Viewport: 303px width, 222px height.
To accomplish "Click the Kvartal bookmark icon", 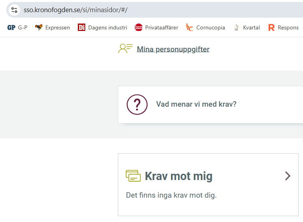I will coord(236,27).
